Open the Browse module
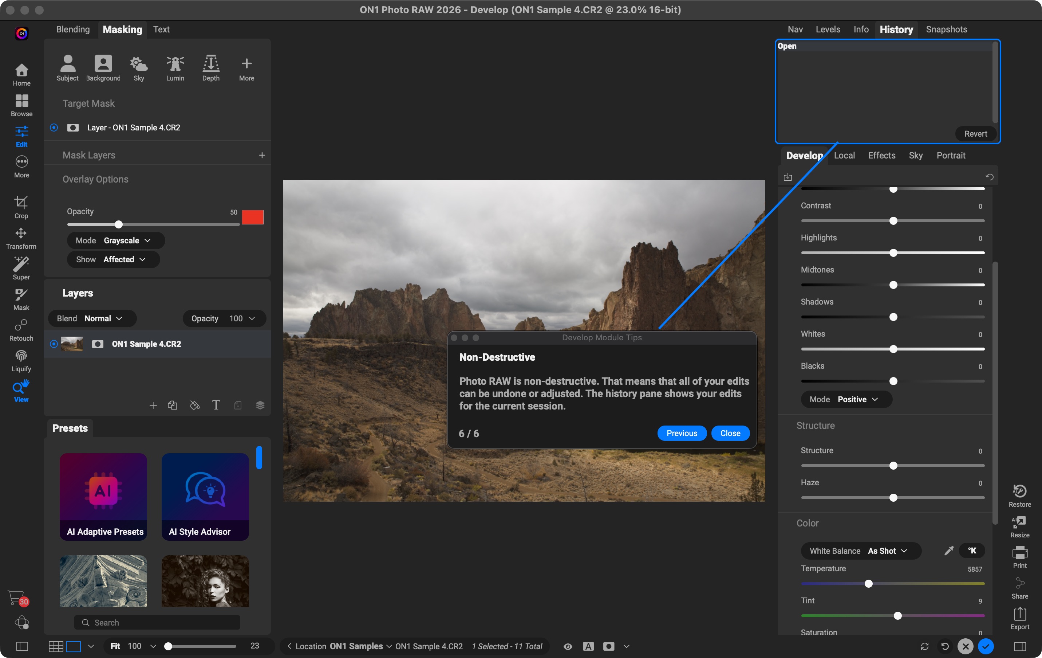This screenshot has width=1042, height=658. click(21, 105)
